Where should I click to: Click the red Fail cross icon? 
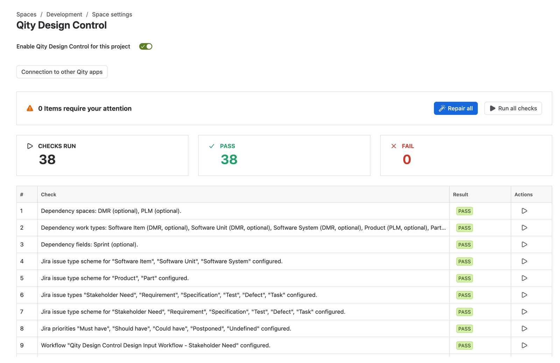click(x=394, y=146)
